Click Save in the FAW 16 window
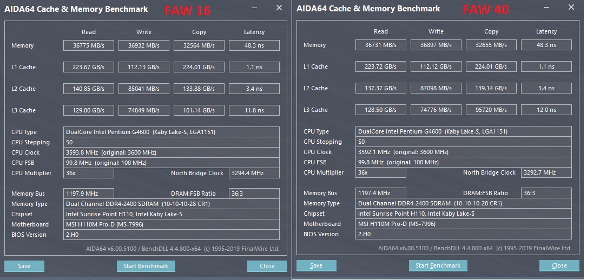 pos(24,266)
